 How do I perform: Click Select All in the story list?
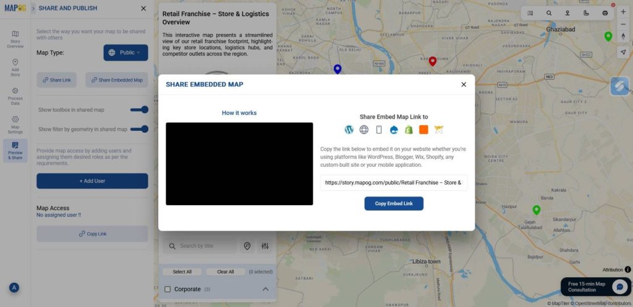coord(182,272)
